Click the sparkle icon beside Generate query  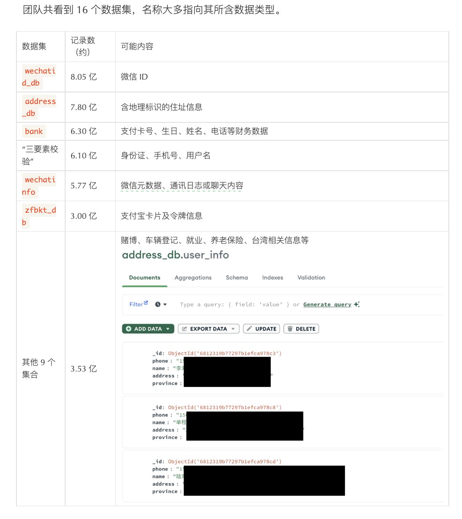[356, 304]
